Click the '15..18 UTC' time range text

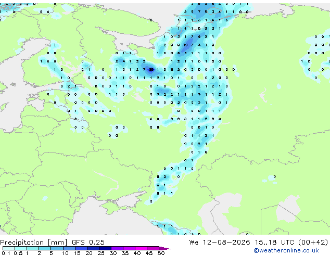click(274, 243)
